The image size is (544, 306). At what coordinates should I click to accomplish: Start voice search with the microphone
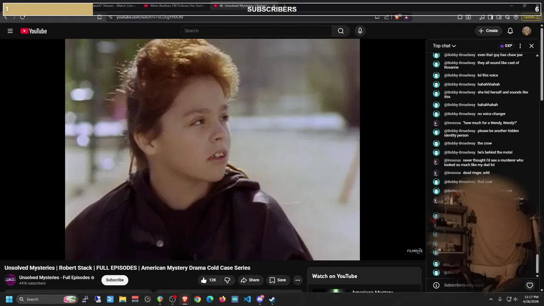point(360,31)
